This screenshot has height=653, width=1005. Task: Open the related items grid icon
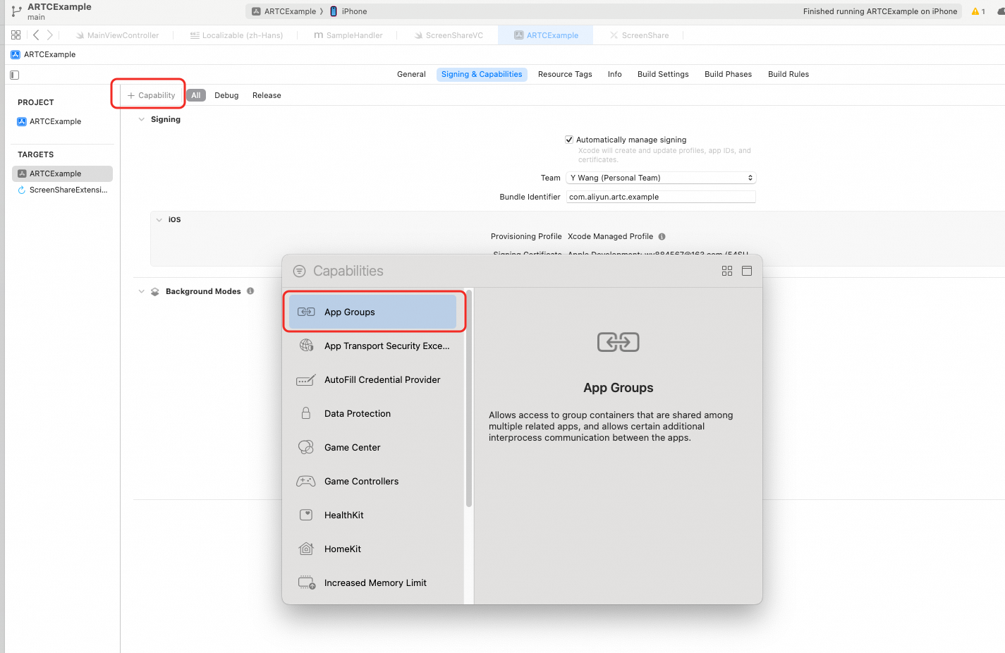coord(16,35)
